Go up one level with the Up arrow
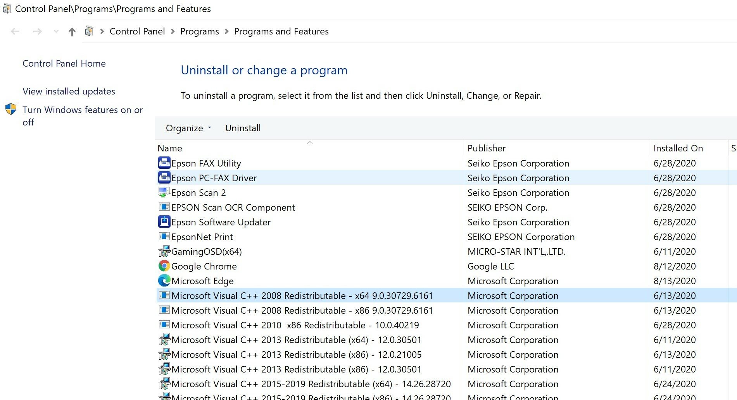 [72, 32]
